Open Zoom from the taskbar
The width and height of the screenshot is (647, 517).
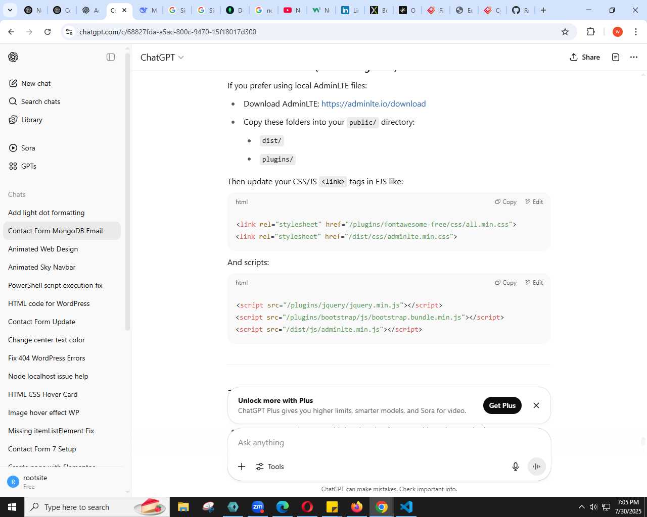(258, 507)
